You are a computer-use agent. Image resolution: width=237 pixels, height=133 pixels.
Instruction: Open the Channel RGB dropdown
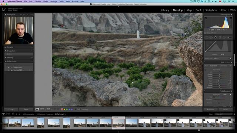coord(223,54)
